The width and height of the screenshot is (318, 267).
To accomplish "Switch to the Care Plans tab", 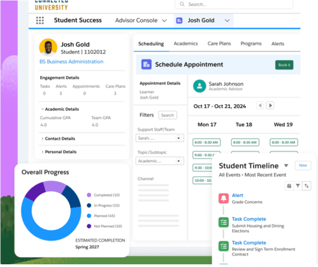I will click(219, 44).
